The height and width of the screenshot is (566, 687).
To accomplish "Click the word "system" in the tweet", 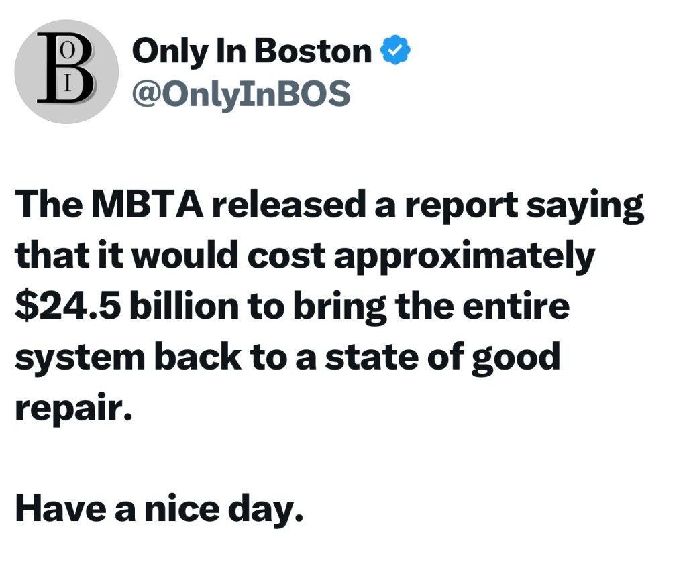I will pos(79,357).
